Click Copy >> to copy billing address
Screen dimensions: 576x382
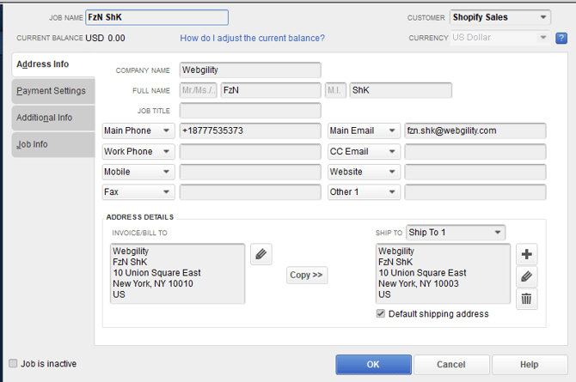pyautogui.click(x=307, y=276)
